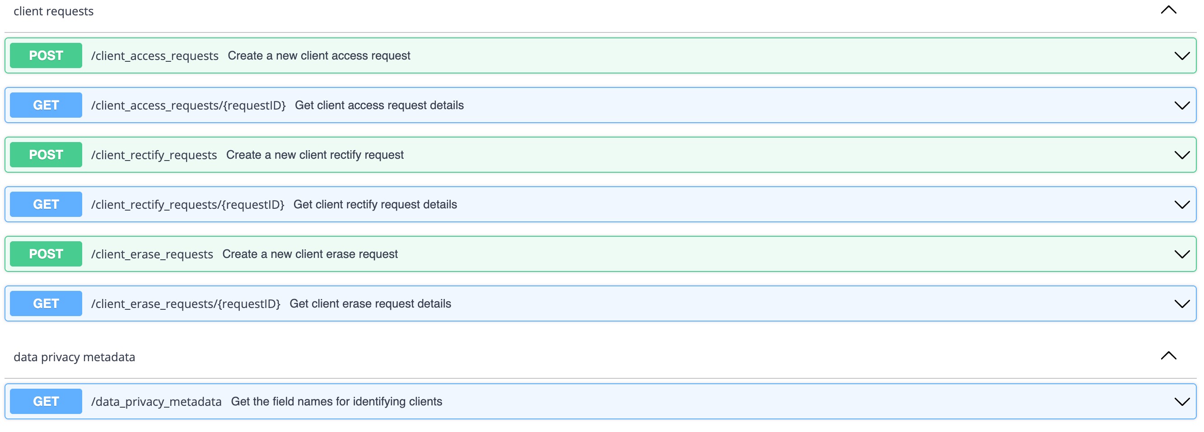Open the /client_rectify_requests/{requestID} path link

pos(187,204)
